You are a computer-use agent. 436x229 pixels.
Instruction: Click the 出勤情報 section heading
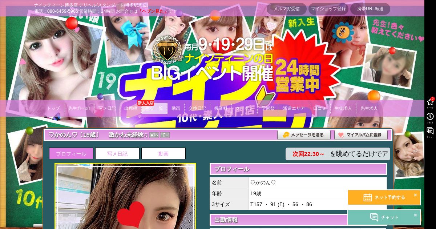[298, 220]
